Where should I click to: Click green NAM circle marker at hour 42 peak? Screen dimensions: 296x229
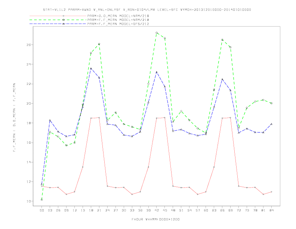pos(157,33)
